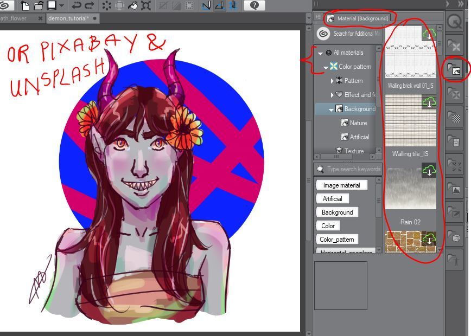Download the Rain 02 material via cloud icon
Viewport: 471px width, 336px height.
pyautogui.click(x=429, y=171)
